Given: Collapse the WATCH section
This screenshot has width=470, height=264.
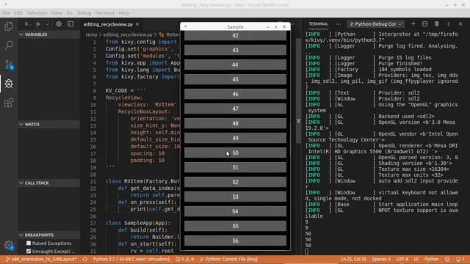Looking at the screenshot, I should pos(49,124).
